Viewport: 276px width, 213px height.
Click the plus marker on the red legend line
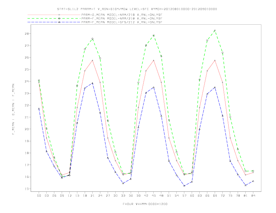click(59, 15)
